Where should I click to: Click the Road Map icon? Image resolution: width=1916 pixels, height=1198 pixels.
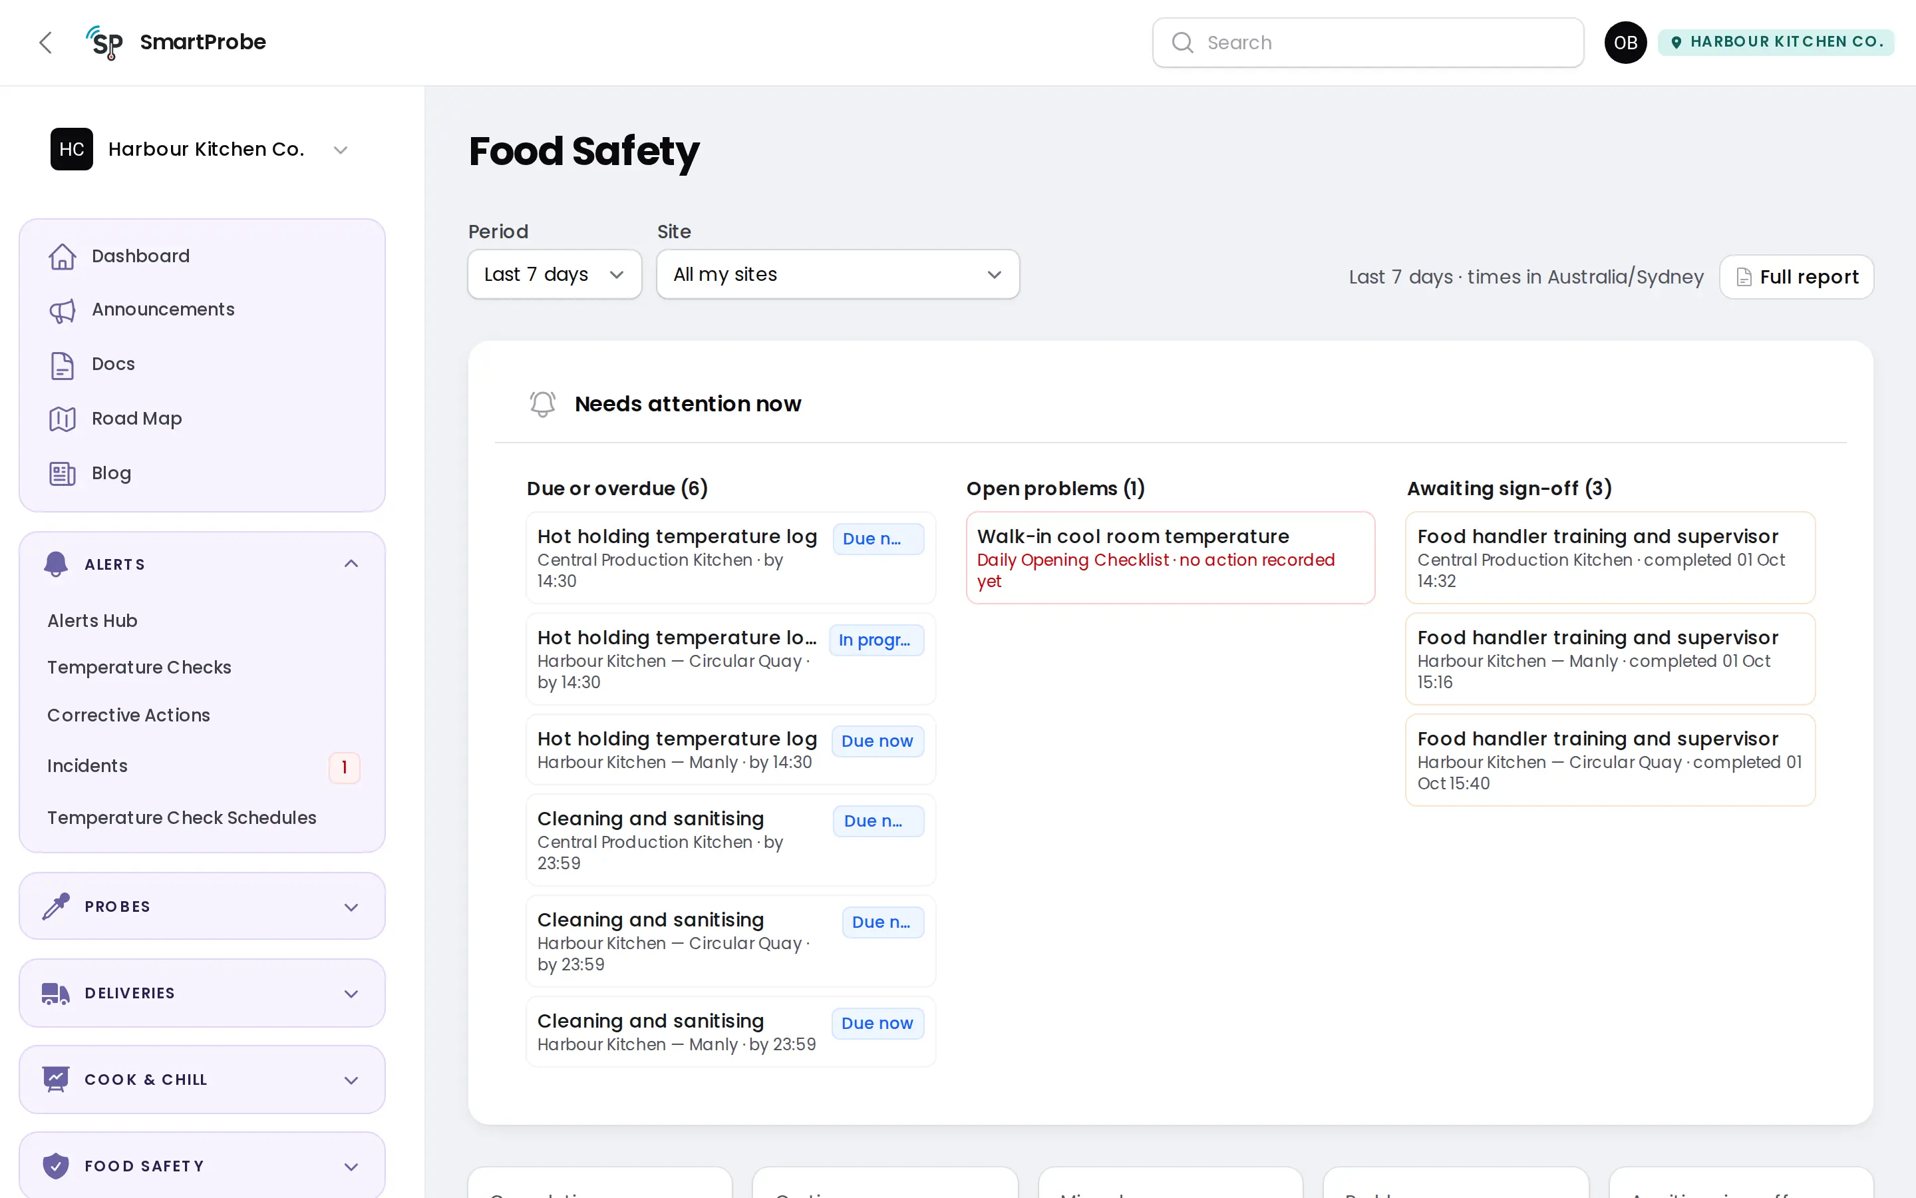[63, 419]
